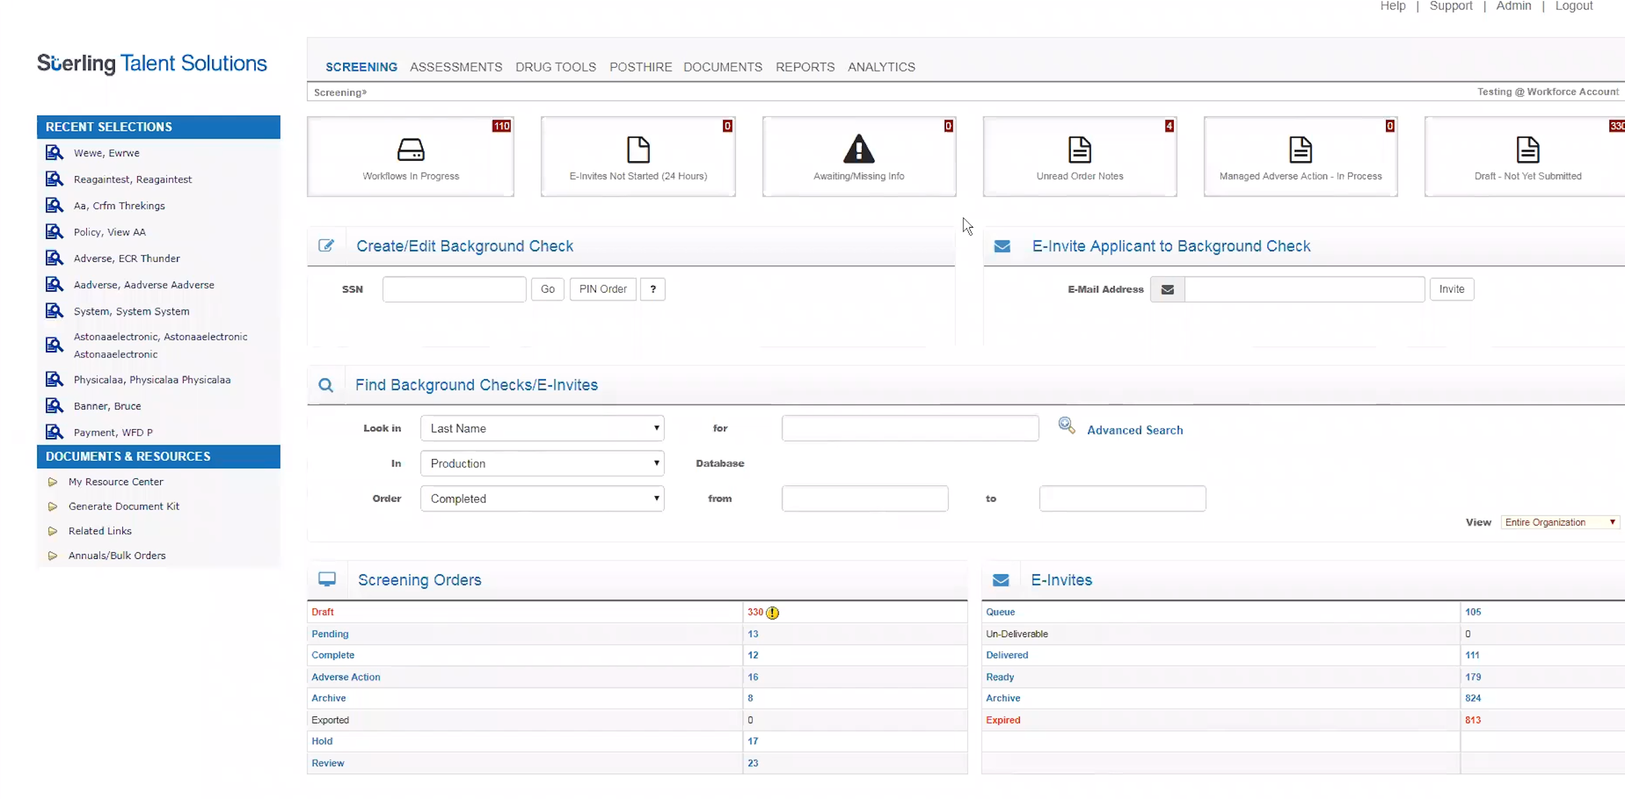Switch to the ASSESSMENTS tab
The height and width of the screenshot is (799, 1625).
(456, 67)
